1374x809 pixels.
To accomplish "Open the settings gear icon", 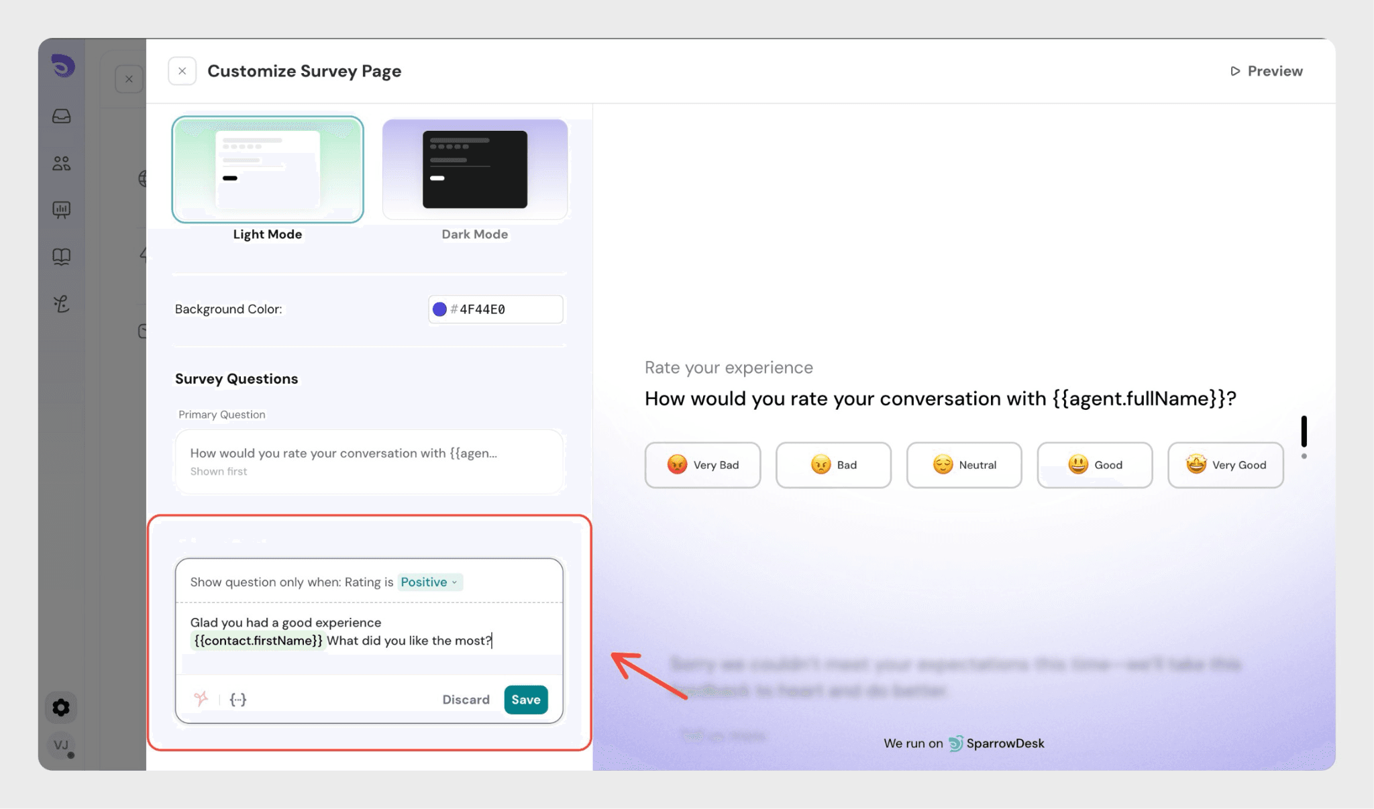I will 61,707.
